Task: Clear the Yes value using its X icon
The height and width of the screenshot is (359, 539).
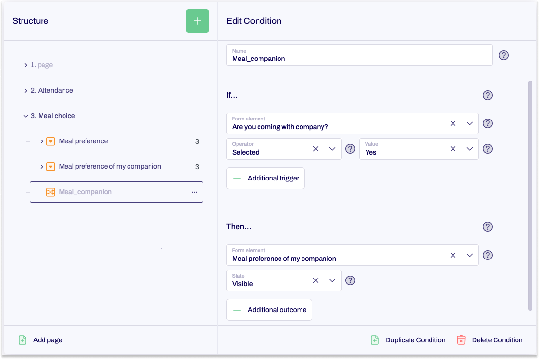Action: tap(453, 149)
